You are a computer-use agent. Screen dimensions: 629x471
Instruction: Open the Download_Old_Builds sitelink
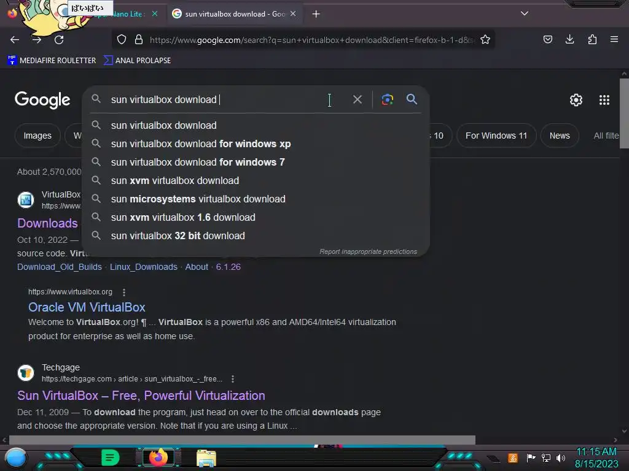[x=60, y=267]
